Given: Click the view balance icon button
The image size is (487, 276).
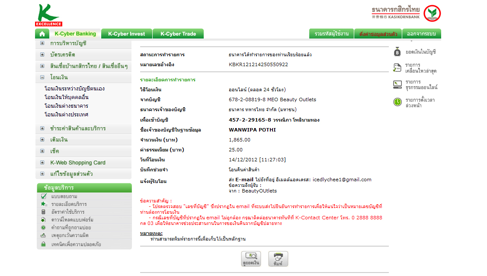Looking at the screenshot, I should tap(251, 259).
